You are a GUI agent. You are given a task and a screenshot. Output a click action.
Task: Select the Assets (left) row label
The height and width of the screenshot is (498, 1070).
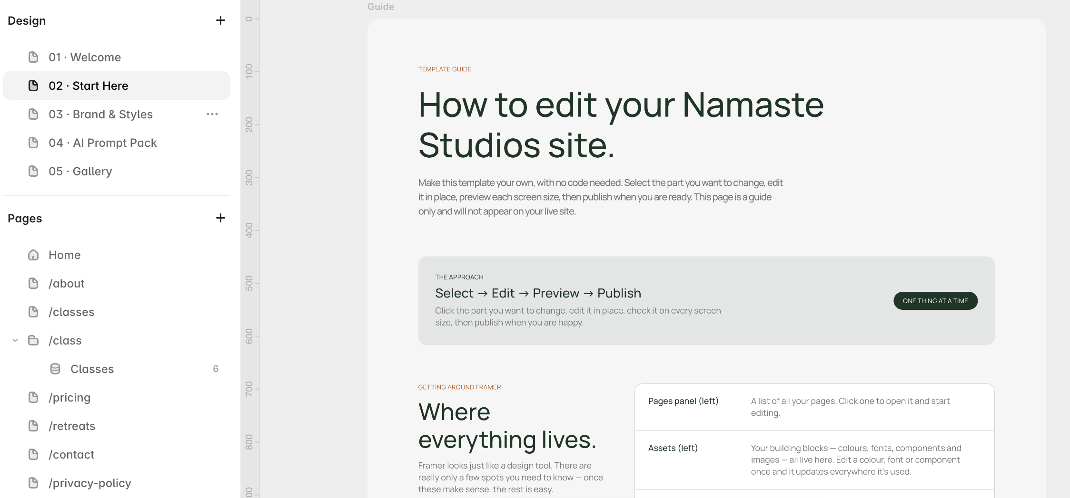[x=673, y=448]
